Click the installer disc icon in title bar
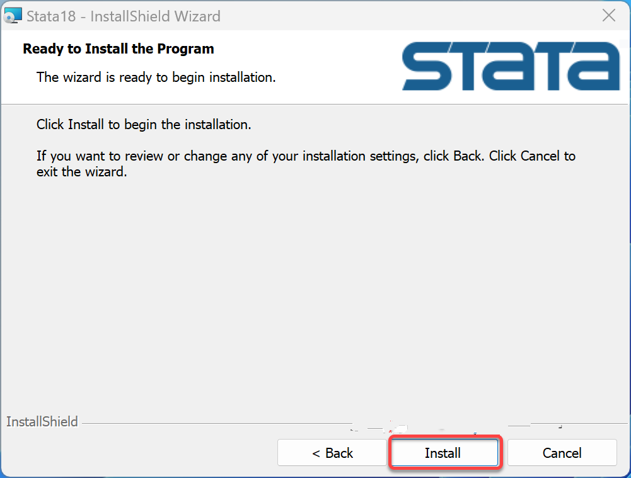The image size is (631, 478). [x=13, y=16]
